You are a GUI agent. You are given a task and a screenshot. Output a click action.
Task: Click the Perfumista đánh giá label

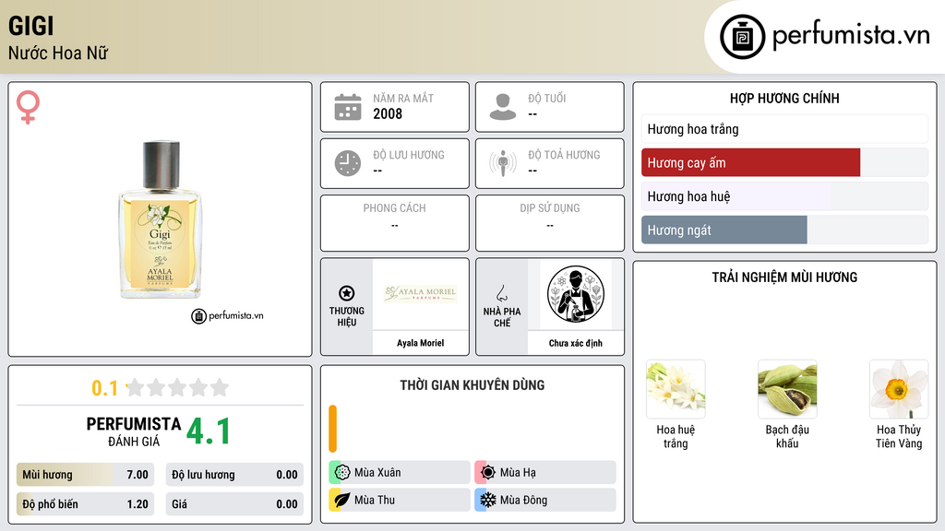[x=134, y=431]
